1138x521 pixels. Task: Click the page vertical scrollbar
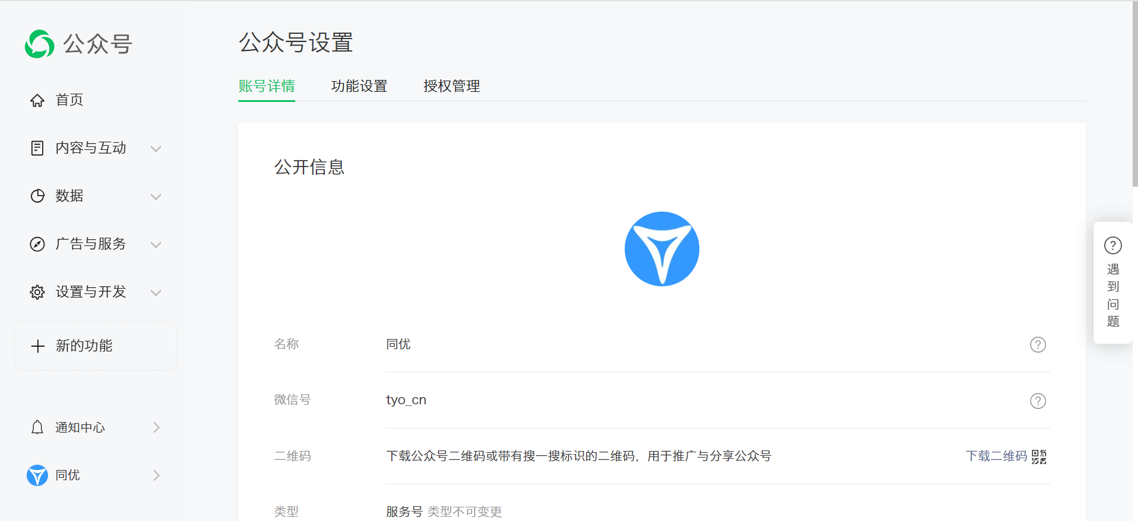tap(1135, 95)
